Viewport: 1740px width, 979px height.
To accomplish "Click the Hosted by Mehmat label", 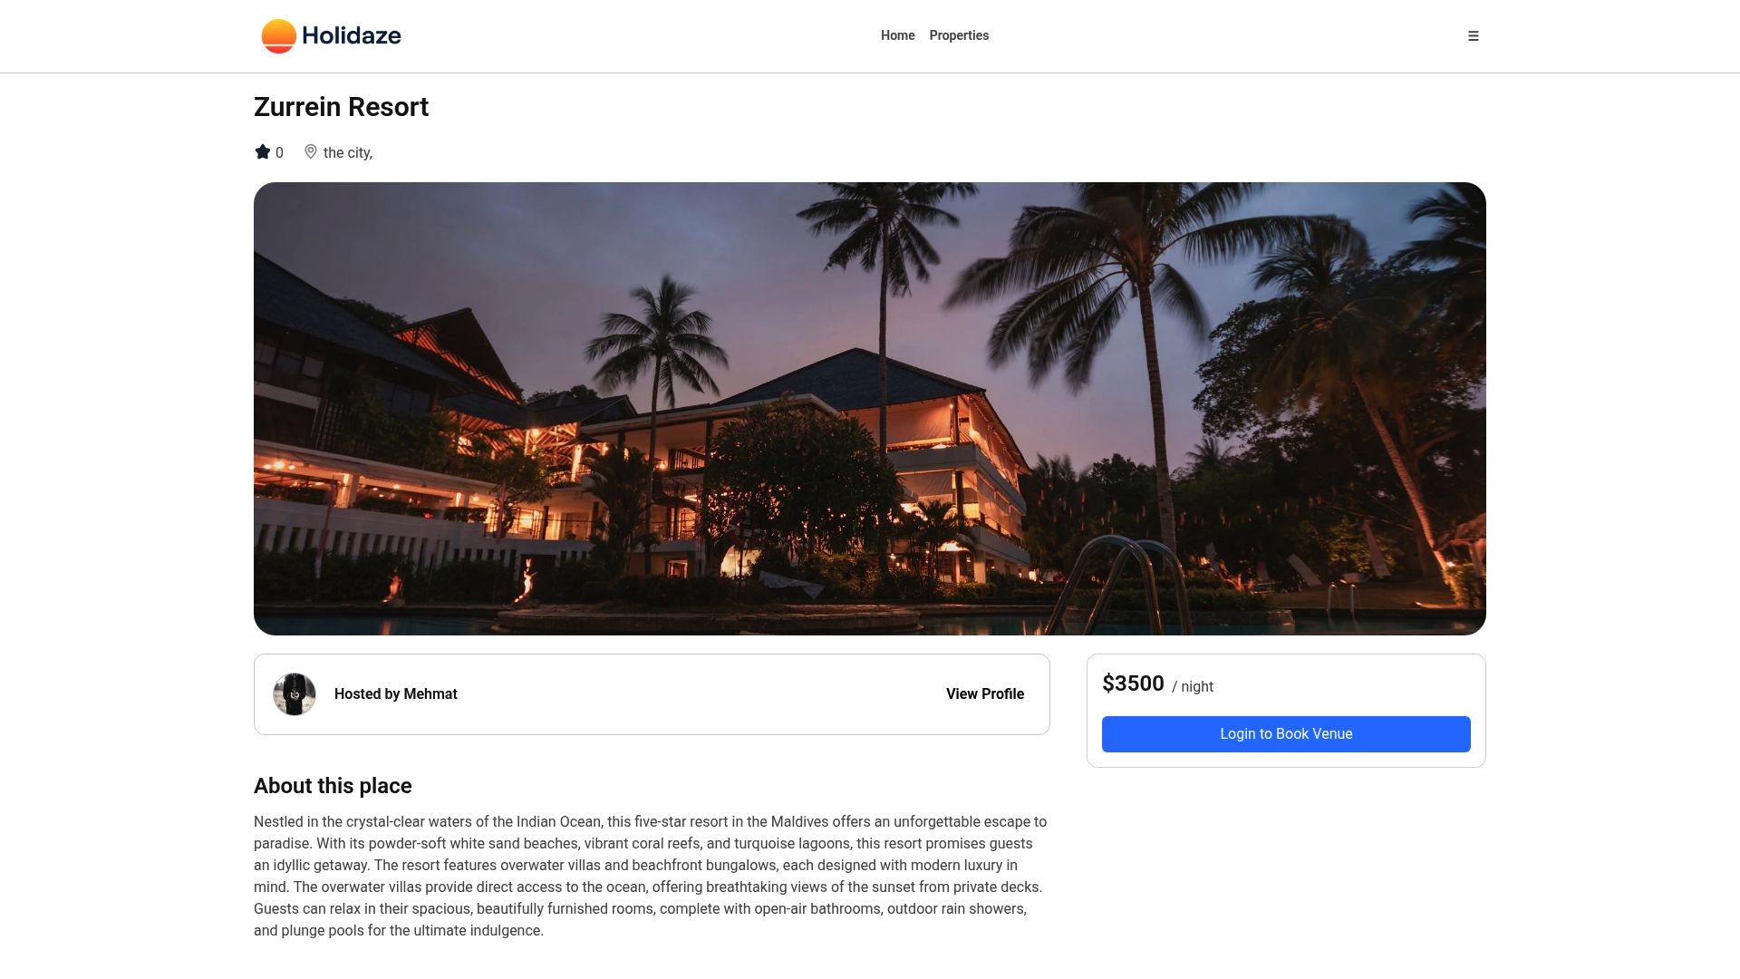I will tap(396, 694).
